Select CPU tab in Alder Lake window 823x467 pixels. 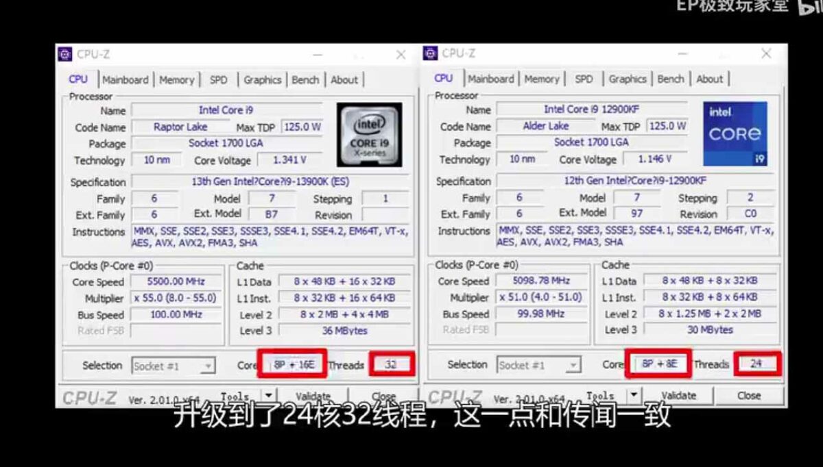444,79
